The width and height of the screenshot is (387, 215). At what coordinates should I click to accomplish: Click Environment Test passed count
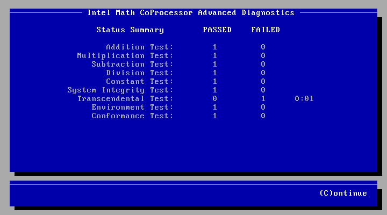pos(214,107)
